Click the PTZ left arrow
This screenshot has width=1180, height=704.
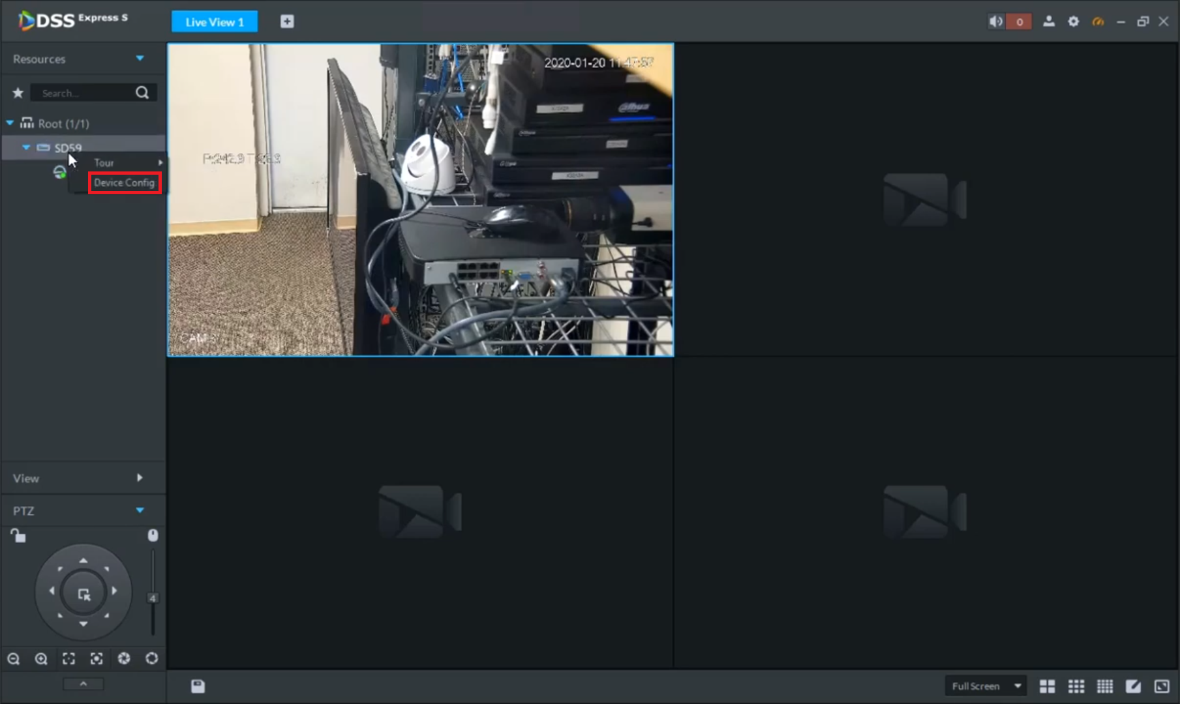(52, 591)
